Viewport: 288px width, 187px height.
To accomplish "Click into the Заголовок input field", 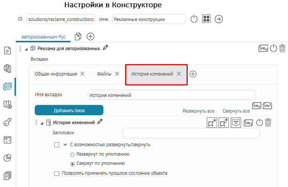I will point(191,133).
